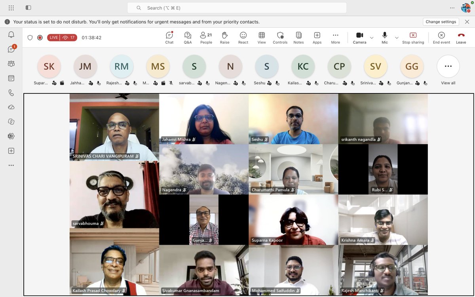This screenshot has width=475, height=297.
Task: Select the MS participant avatar
Action: (x=158, y=67)
